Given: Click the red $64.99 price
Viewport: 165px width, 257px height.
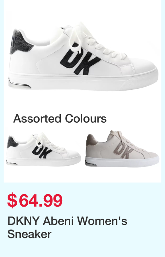Looking at the screenshot, I should [x=35, y=200].
